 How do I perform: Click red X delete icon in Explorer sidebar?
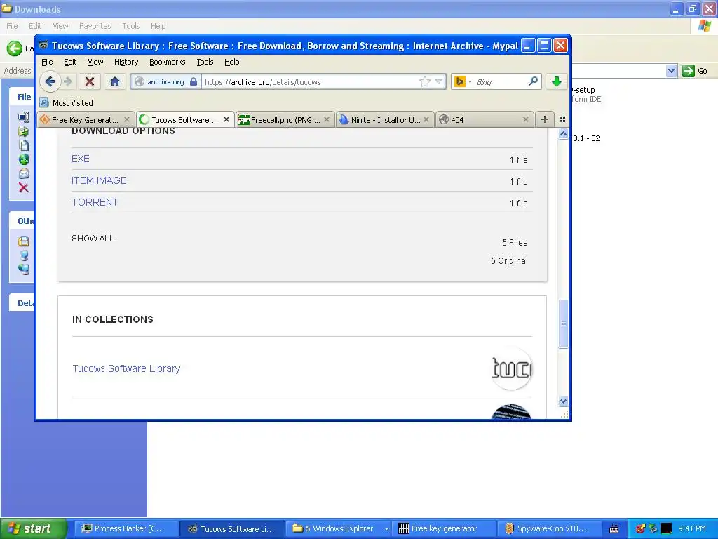pos(23,187)
